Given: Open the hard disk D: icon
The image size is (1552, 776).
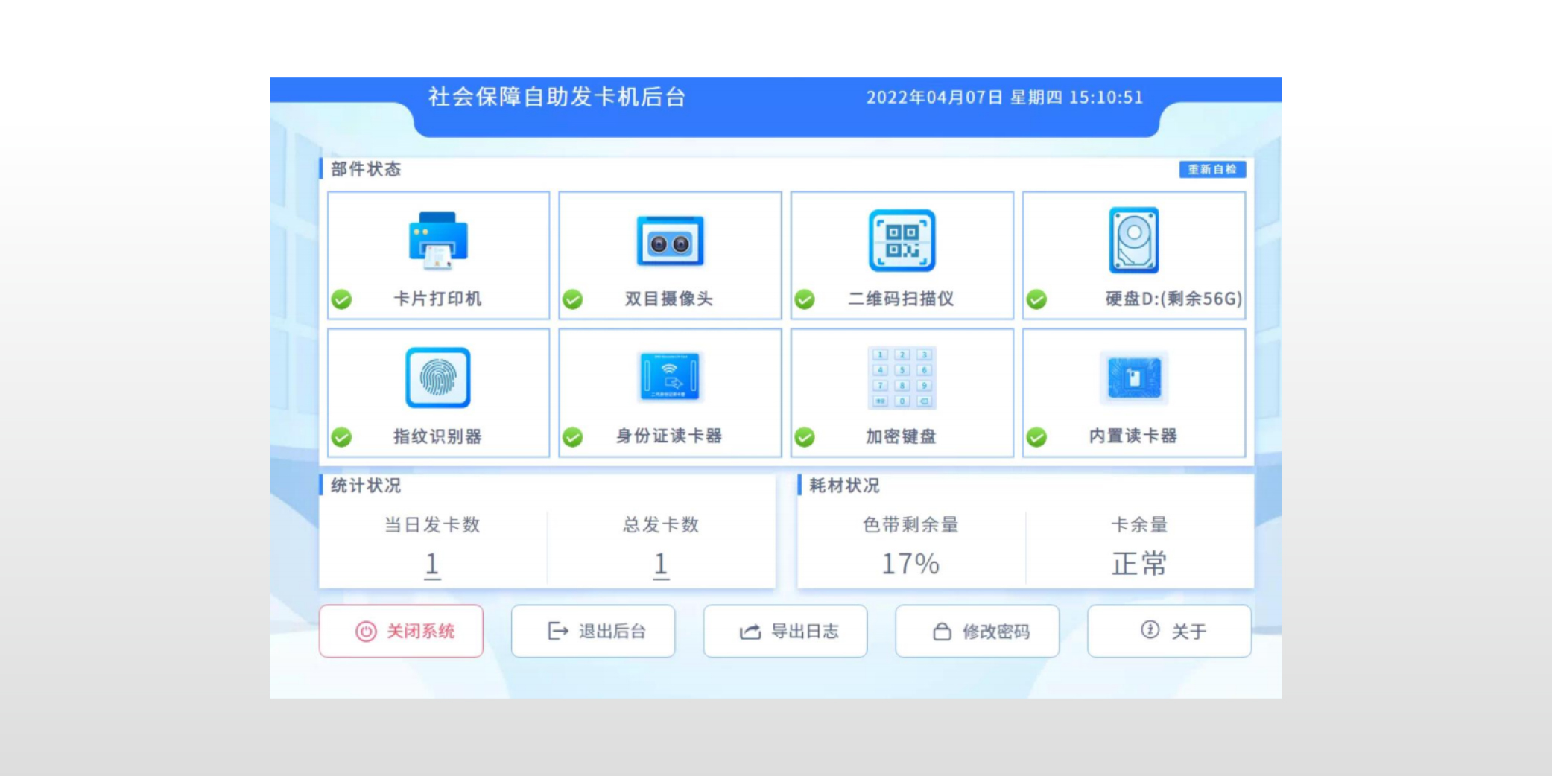Looking at the screenshot, I should coord(1133,240).
